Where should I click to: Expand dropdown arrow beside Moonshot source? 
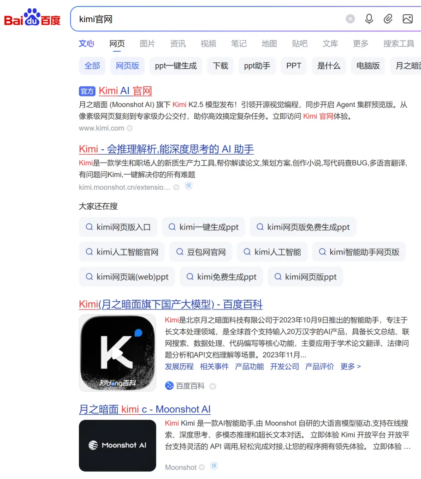coord(202,467)
